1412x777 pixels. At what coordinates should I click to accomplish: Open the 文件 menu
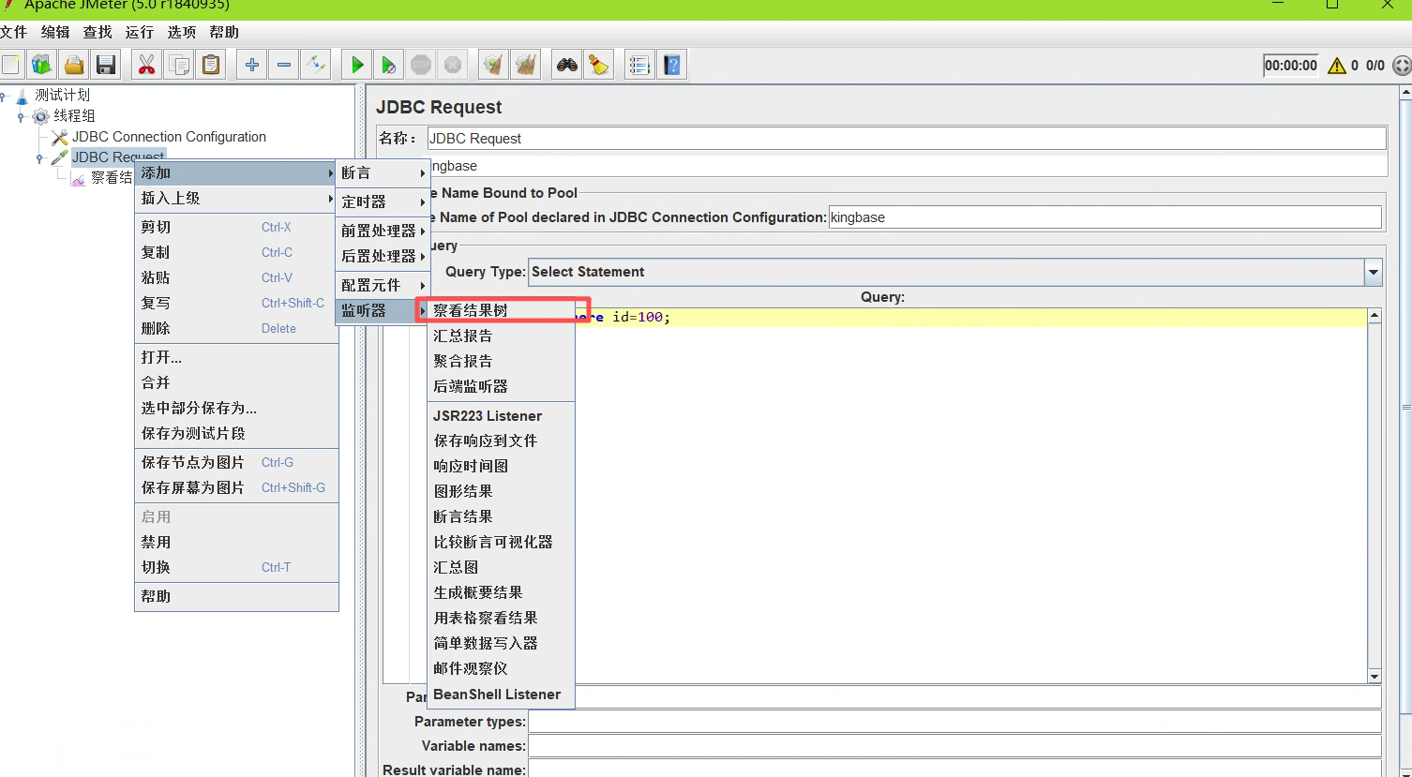coord(13,32)
